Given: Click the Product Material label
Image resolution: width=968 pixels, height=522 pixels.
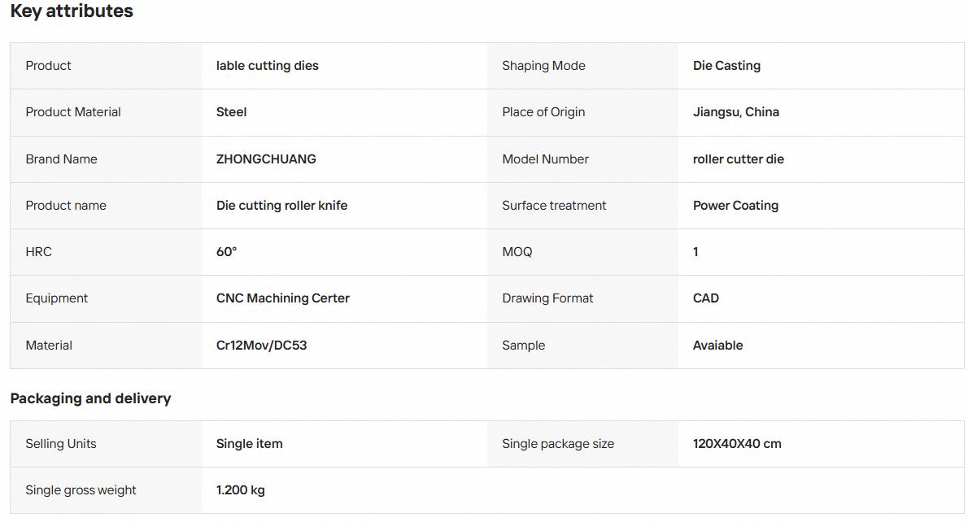Looking at the screenshot, I should tap(73, 111).
